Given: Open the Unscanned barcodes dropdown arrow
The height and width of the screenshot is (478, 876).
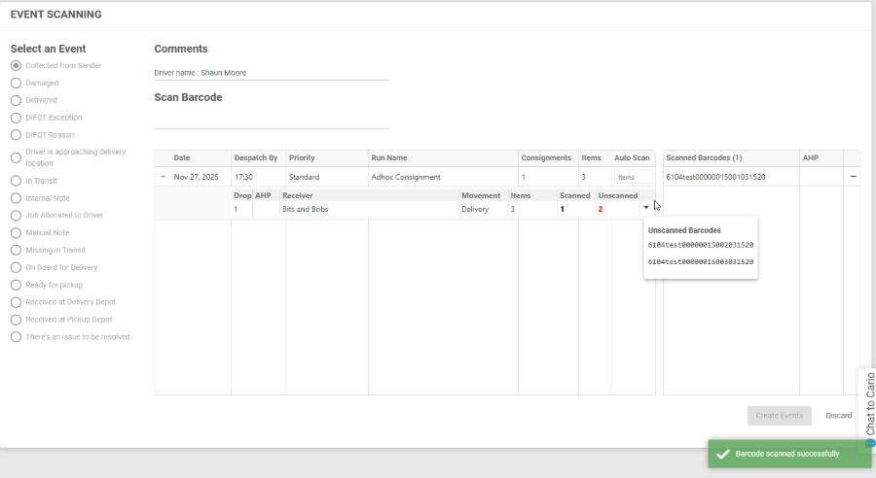Looking at the screenshot, I should tap(645, 208).
